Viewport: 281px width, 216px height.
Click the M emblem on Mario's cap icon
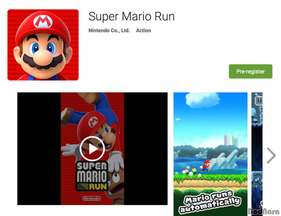(43, 22)
